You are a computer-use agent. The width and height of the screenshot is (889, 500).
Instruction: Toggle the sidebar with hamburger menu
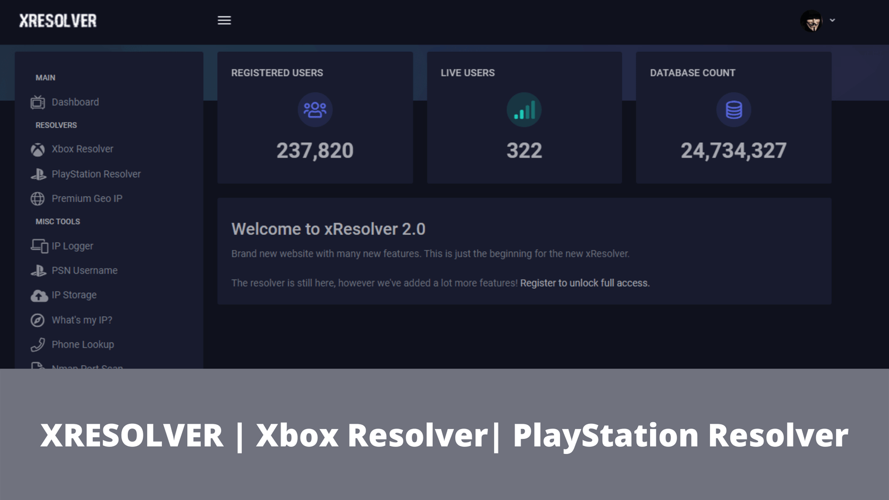(x=224, y=20)
